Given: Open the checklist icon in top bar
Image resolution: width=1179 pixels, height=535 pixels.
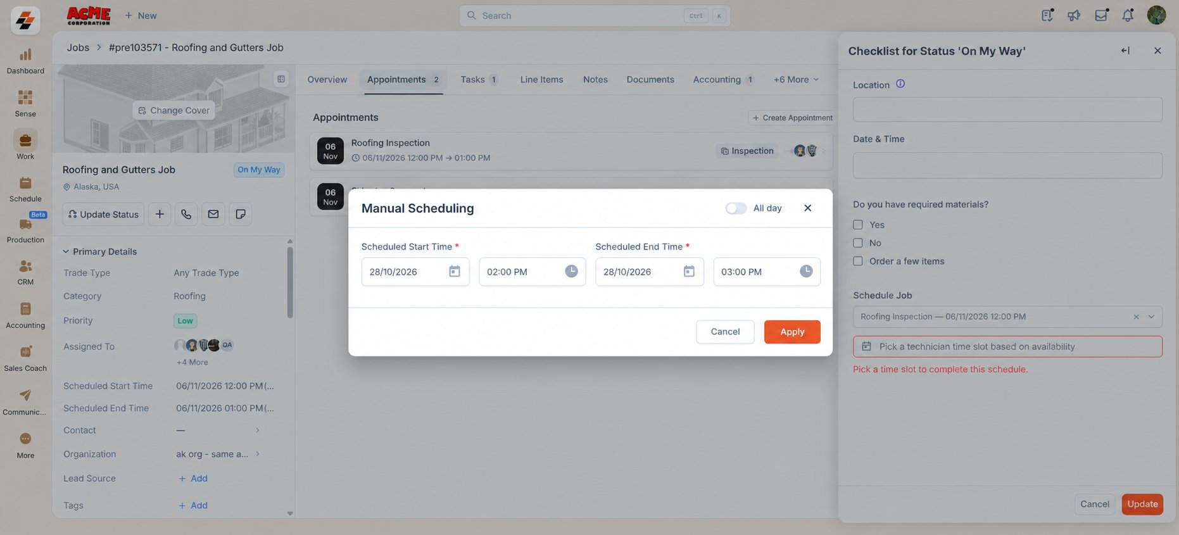Looking at the screenshot, I should [1047, 15].
